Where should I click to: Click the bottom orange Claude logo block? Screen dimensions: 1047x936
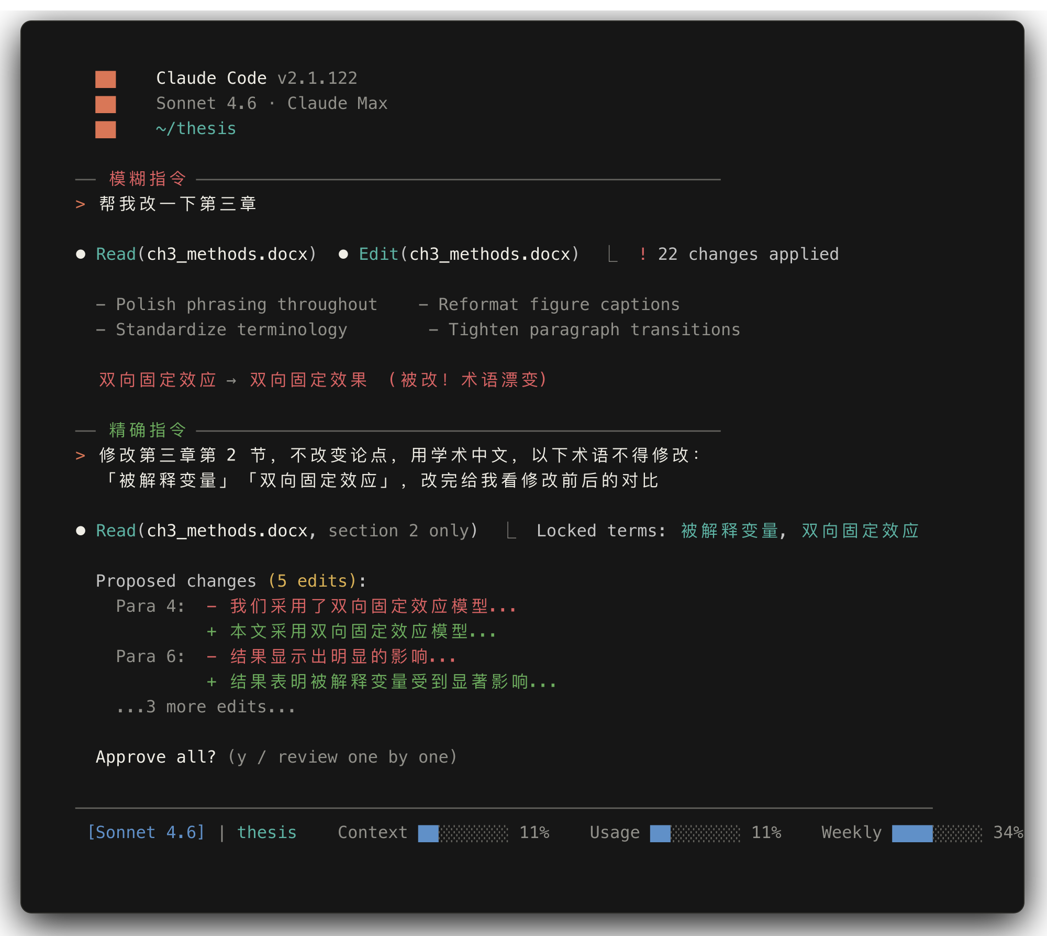tap(105, 129)
